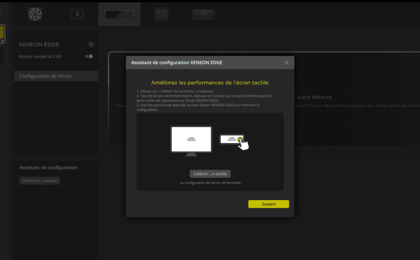Click the yellow Suivant button
The width and height of the screenshot is (420, 260).
pos(269,204)
